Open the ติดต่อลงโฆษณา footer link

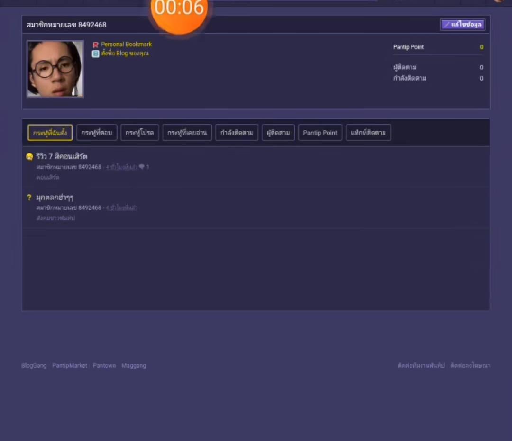click(x=470, y=365)
